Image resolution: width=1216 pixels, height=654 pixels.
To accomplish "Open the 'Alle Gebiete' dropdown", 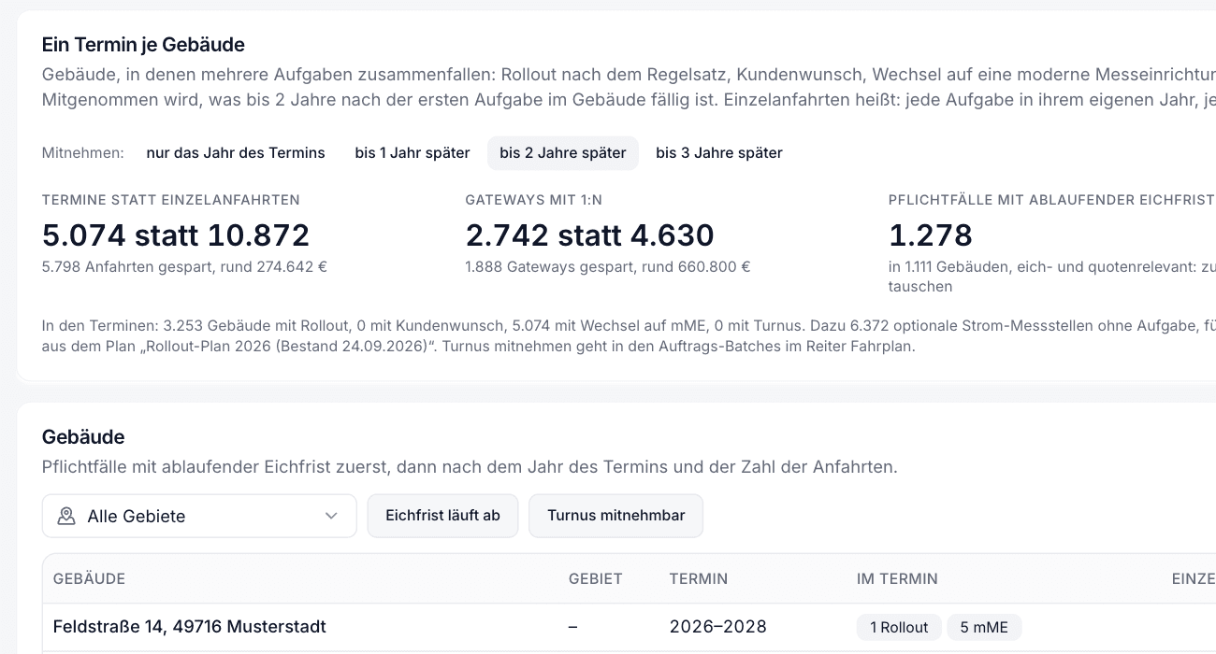I will click(199, 516).
